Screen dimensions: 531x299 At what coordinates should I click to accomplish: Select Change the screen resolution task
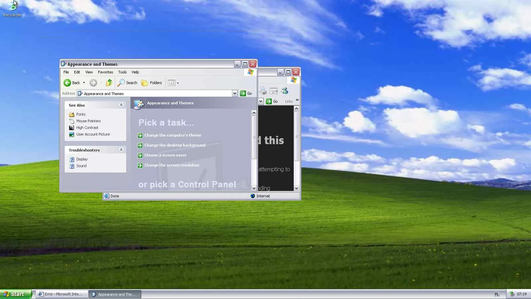[172, 165]
